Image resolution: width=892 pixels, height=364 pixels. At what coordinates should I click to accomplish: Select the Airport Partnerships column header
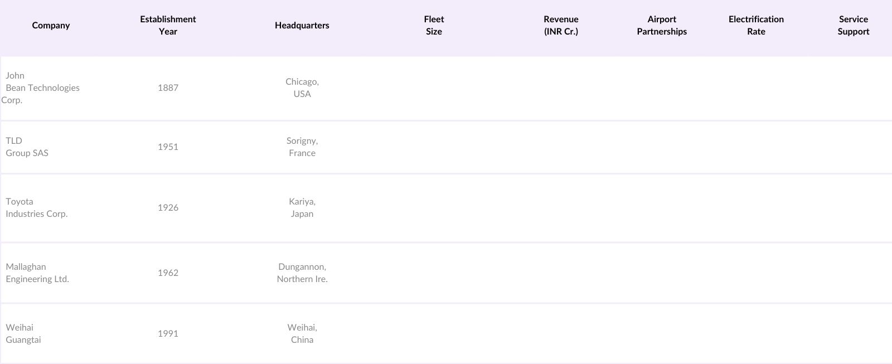(x=662, y=25)
